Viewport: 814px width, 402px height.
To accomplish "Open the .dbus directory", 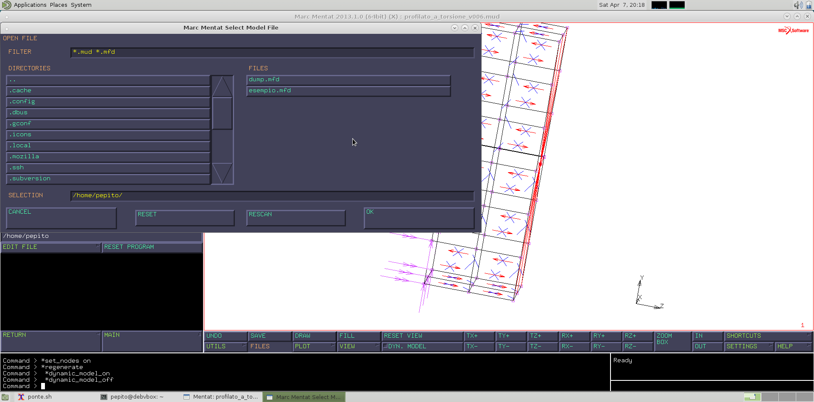I will coord(108,113).
